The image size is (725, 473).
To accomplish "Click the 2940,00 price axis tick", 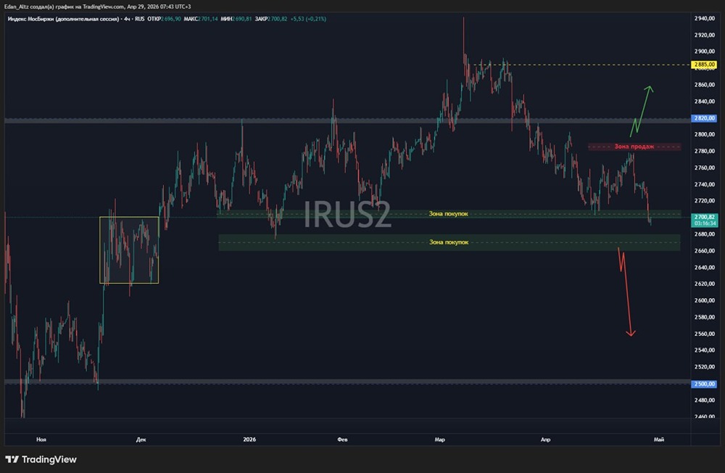I will (704, 19).
